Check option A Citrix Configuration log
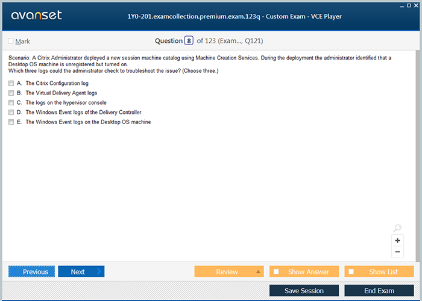Viewport: 422px width, 301px height. pos(11,83)
